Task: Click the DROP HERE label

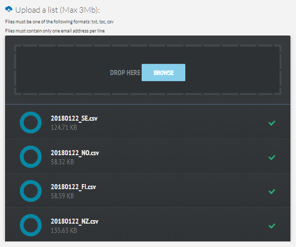Action: (x=125, y=73)
